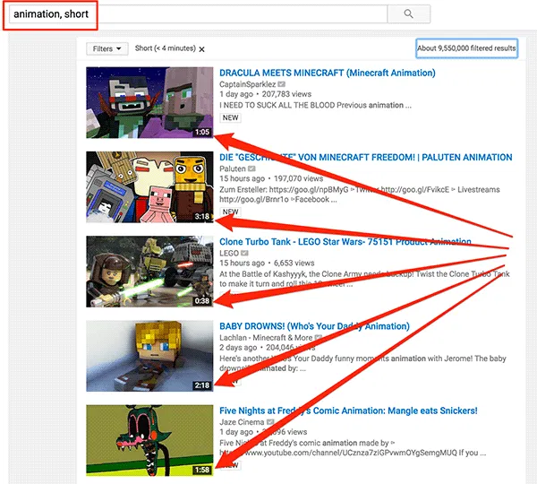Select the 'Short (< 4 minutes)' filter label
Screen dimensions: 537x484
[165, 48]
